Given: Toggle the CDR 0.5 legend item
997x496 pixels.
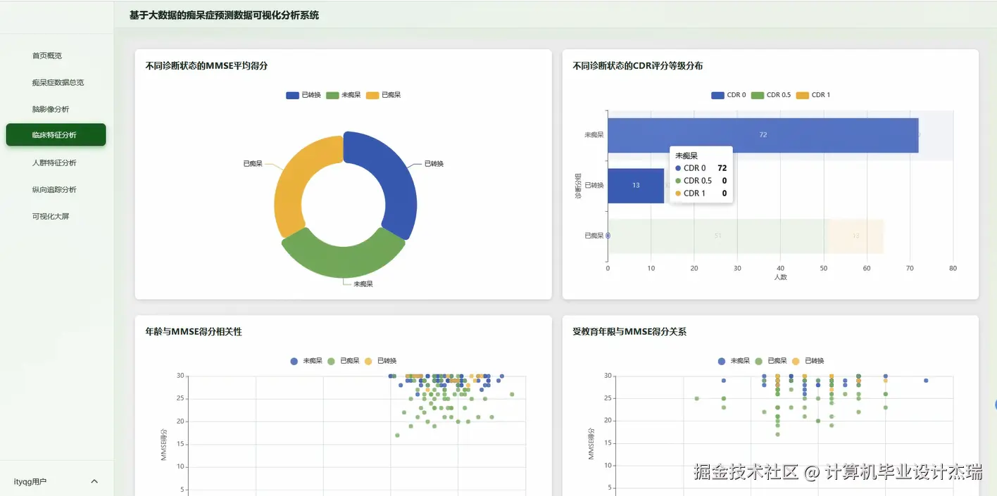Looking at the screenshot, I should click(771, 95).
